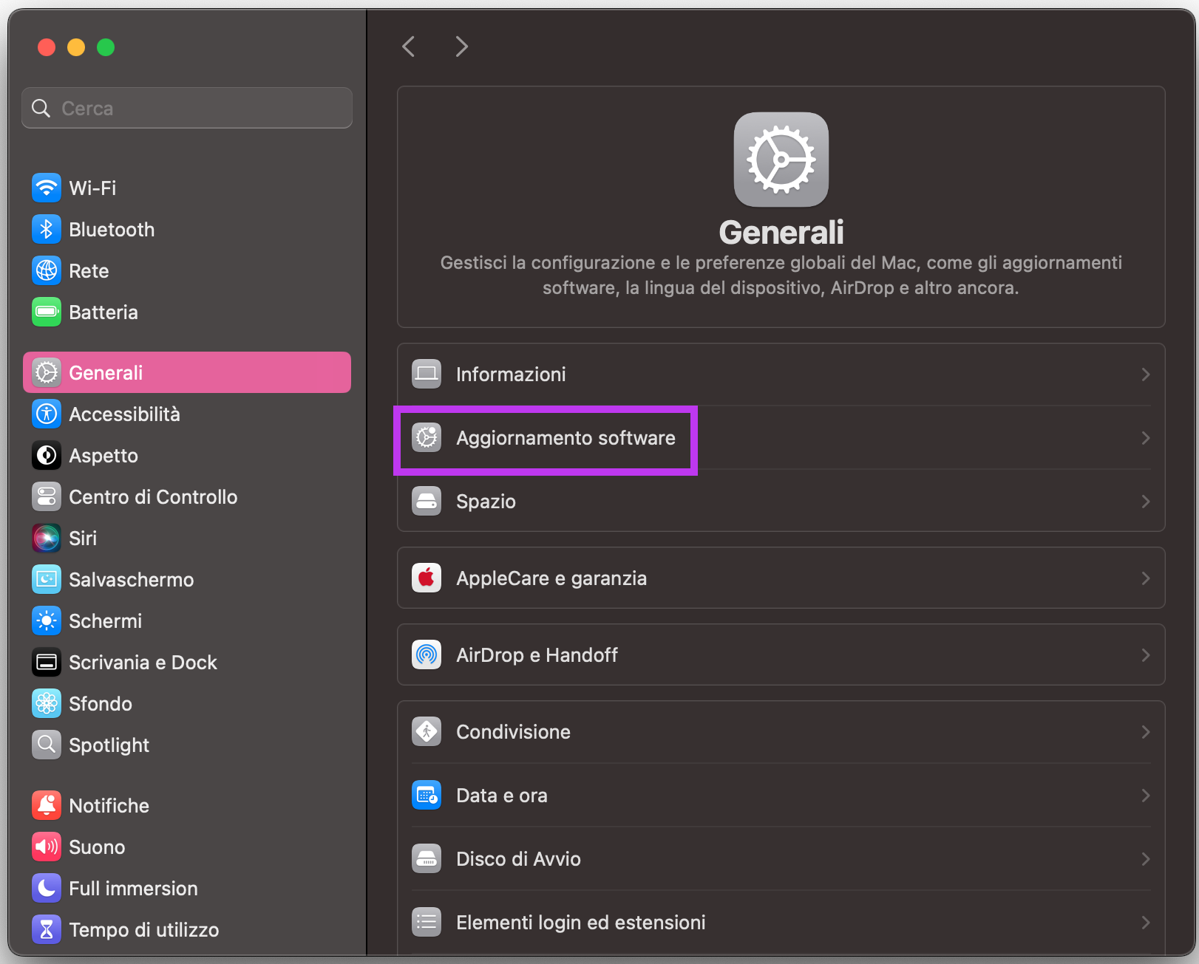Select the Batteria battery icon
Screen dimensions: 1199x964
click(46, 312)
